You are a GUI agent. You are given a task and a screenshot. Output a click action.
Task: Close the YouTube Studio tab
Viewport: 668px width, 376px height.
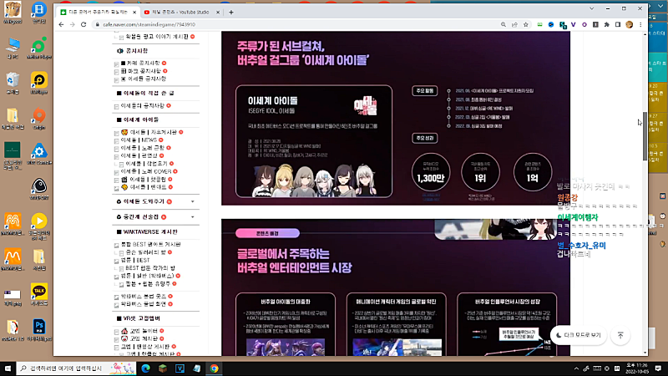[218, 13]
